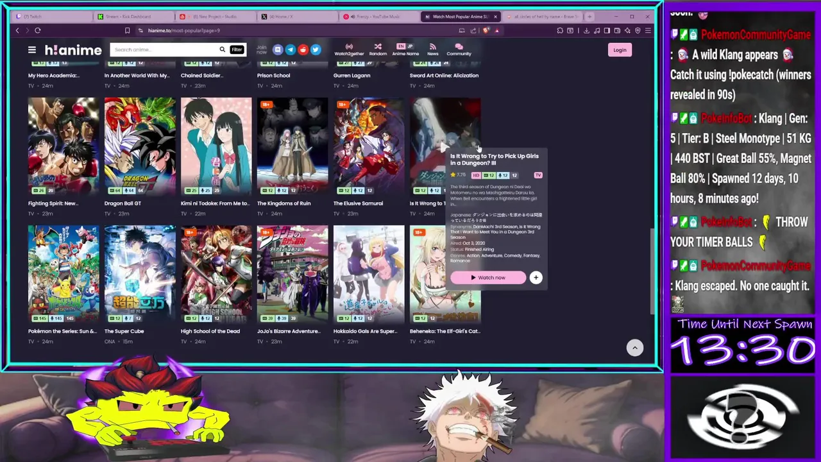Switch to New Project - Studio tab

(215, 16)
